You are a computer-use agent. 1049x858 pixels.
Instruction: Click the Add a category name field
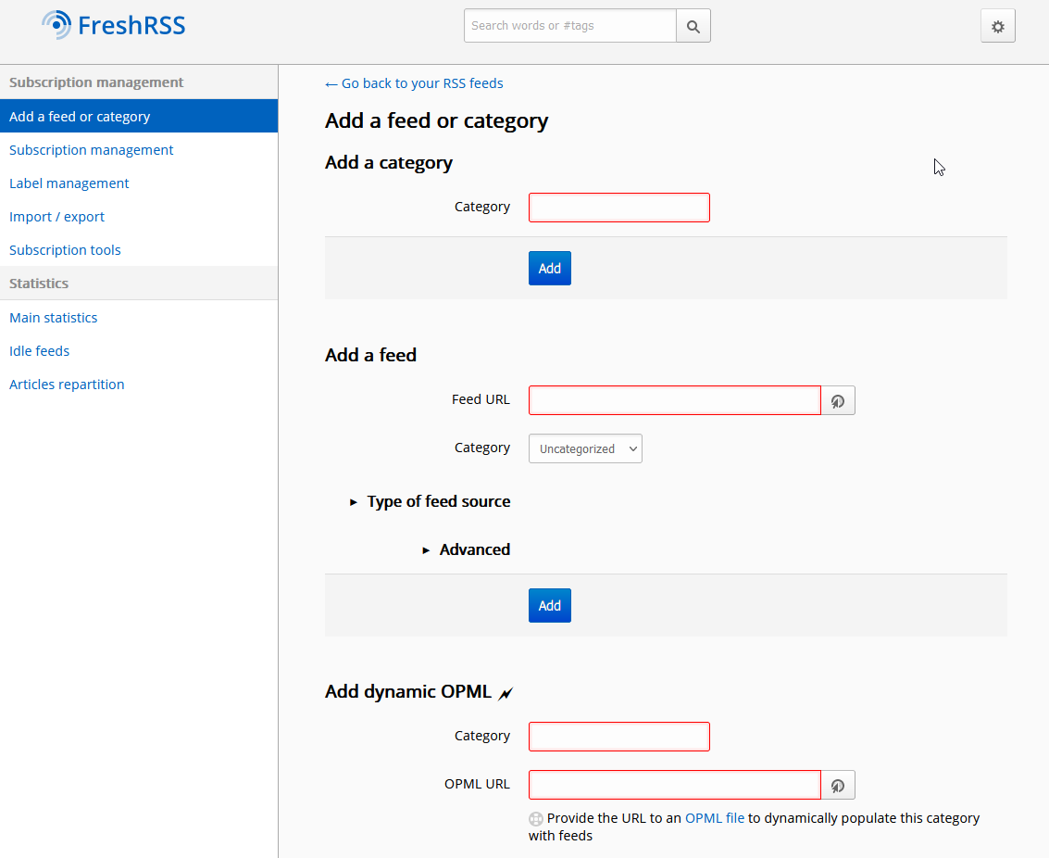(618, 208)
